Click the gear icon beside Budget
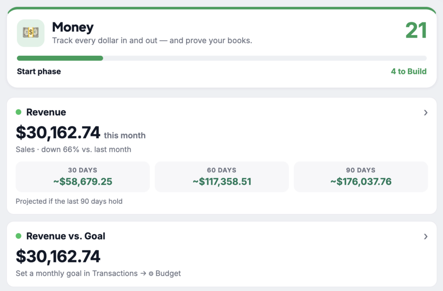443x291 pixels. [151, 274]
